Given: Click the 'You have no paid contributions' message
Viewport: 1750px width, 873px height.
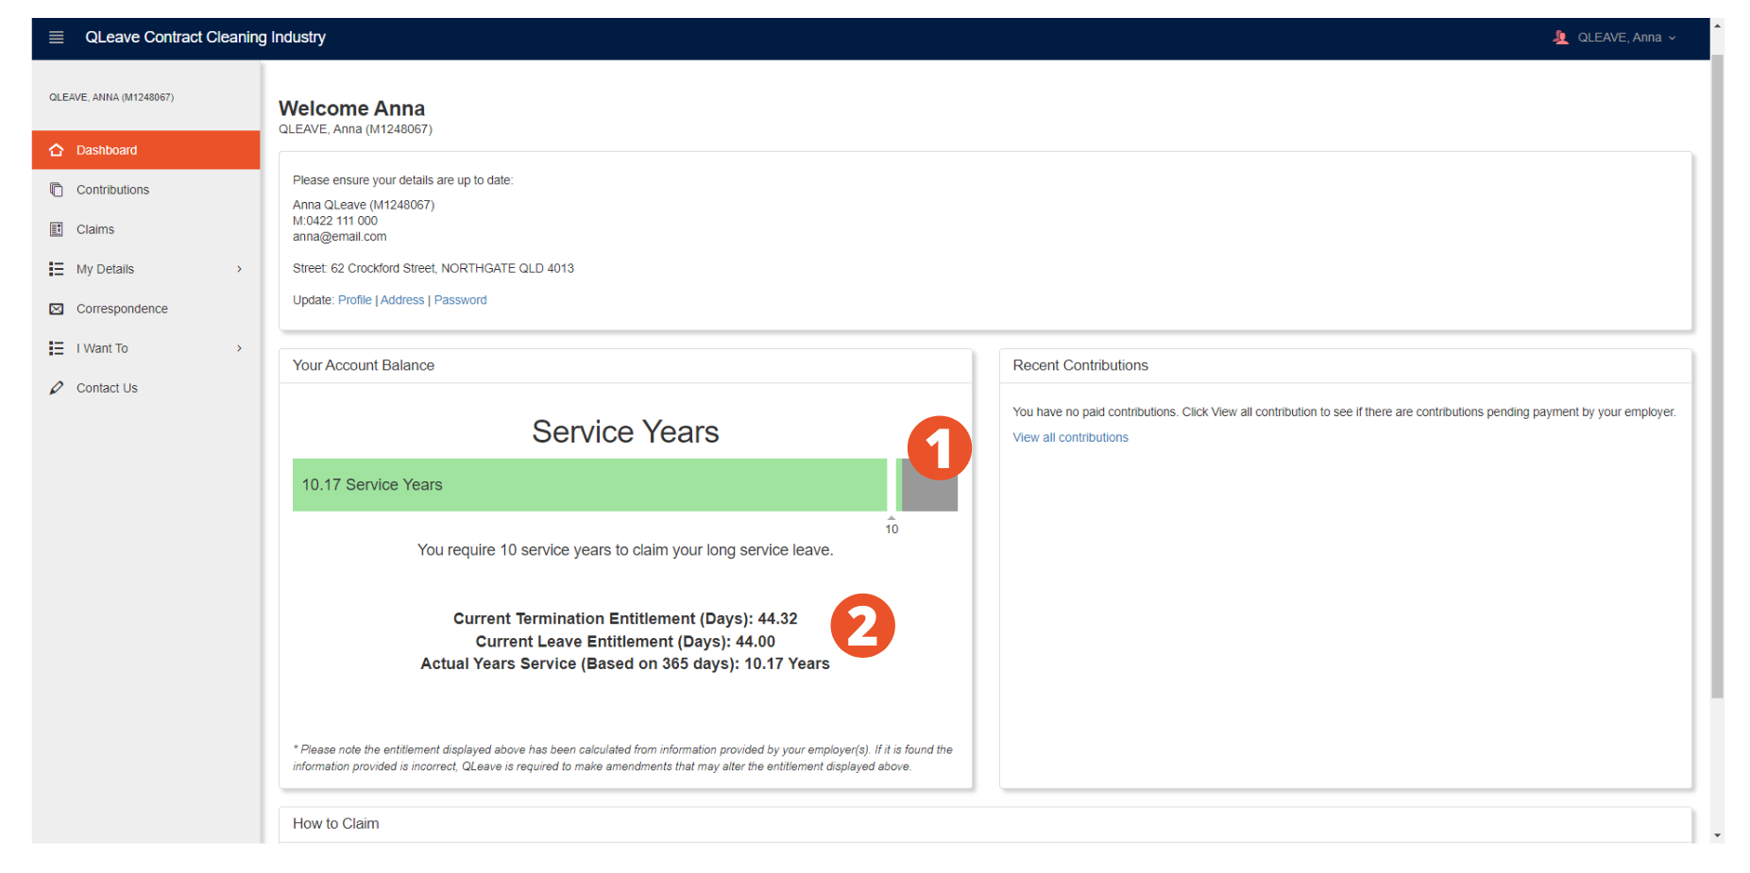Looking at the screenshot, I should pyautogui.click(x=1345, y=412).
